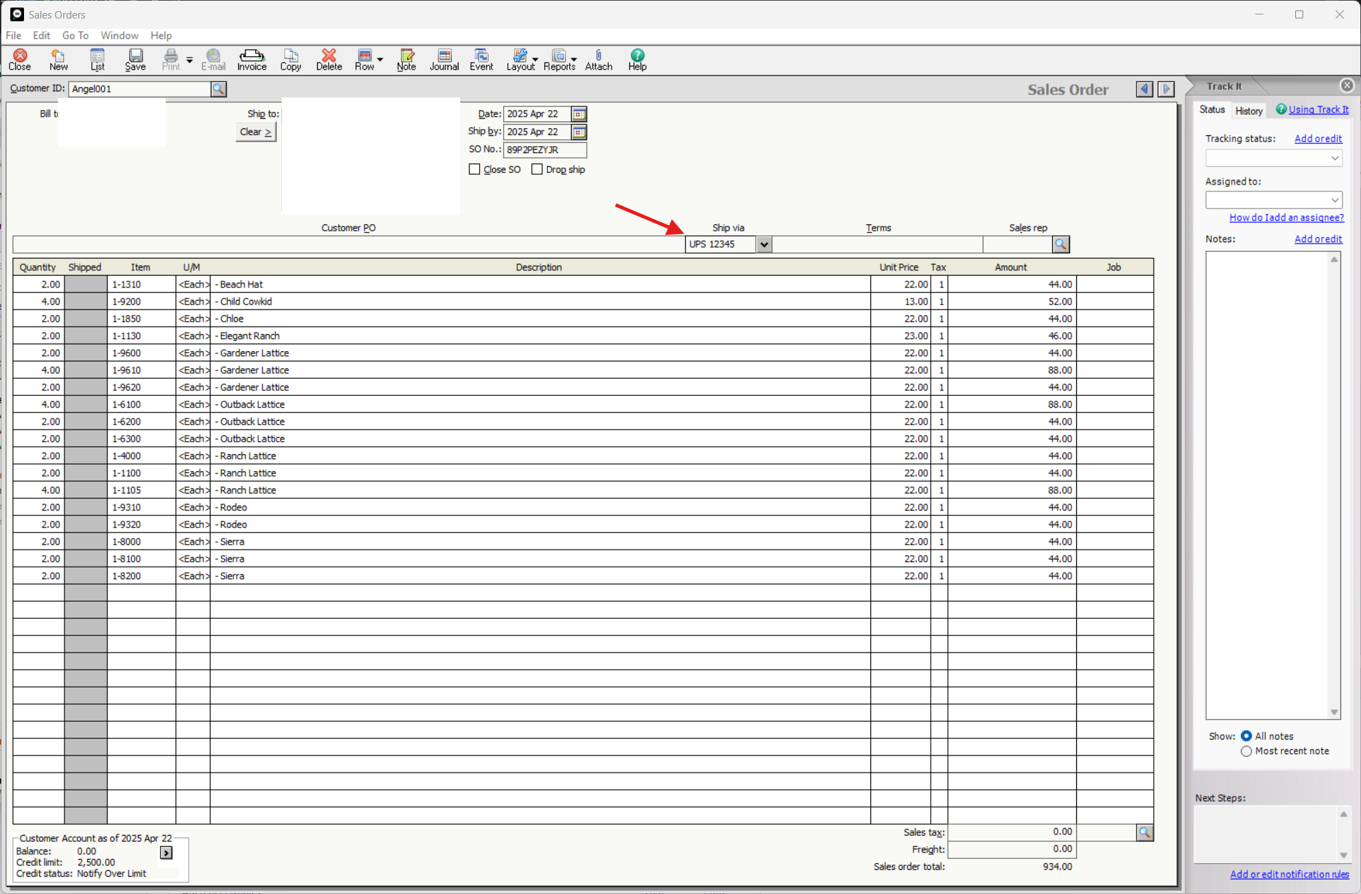
Task: Select the All notes radio button
Action: click(1246, 736)
